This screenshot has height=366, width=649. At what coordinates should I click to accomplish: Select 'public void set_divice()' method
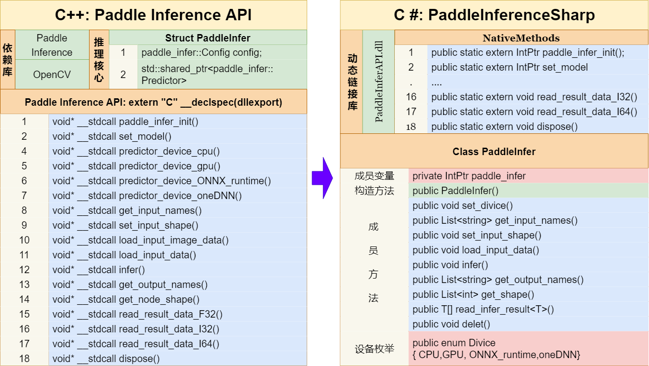point(528,205)
